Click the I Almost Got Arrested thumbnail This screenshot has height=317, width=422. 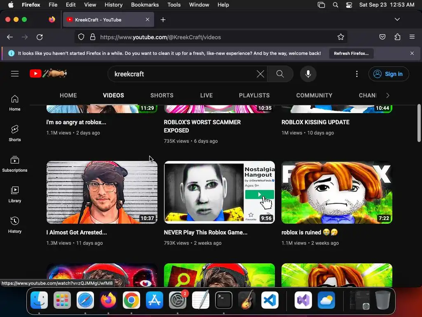(102, 192)
